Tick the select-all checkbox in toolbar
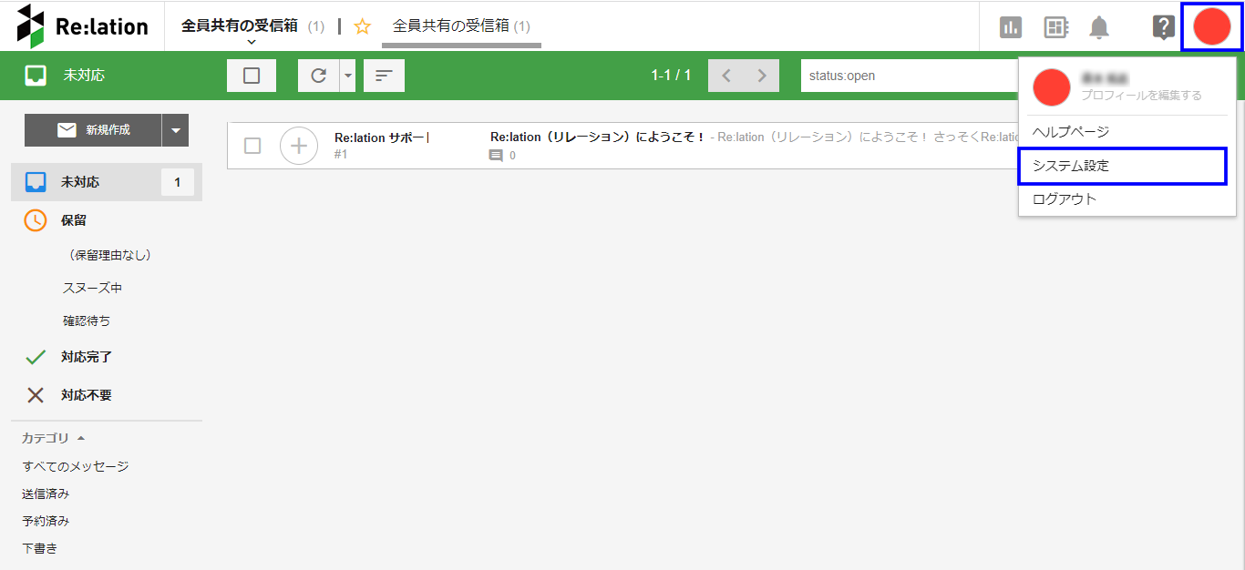1245x570 pixels. [x=252, y=76]
